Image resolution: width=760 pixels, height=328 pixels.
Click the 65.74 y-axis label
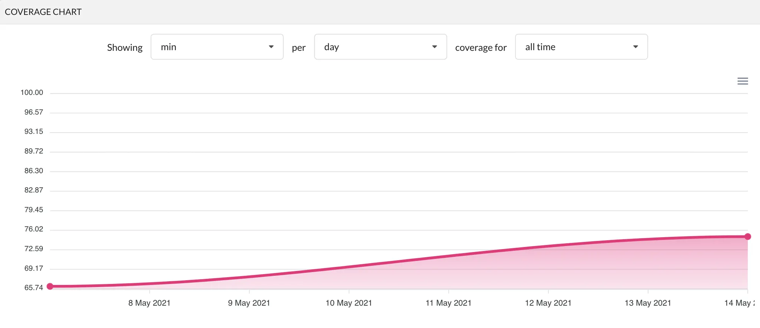(33, 288)
